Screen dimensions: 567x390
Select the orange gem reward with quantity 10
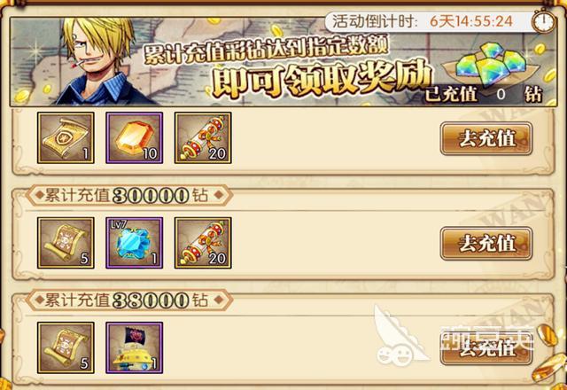[x=134, y=138]
